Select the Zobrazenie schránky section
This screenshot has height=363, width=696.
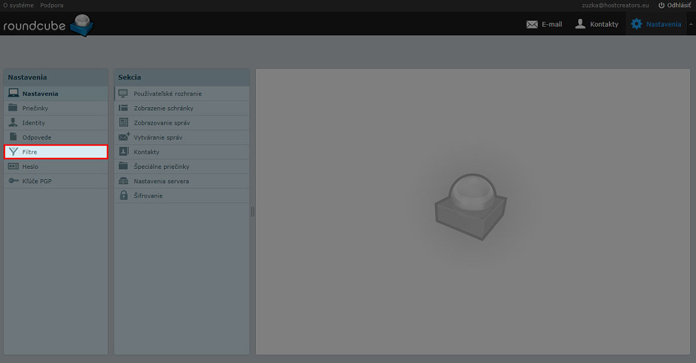click(x=182, y=108)
